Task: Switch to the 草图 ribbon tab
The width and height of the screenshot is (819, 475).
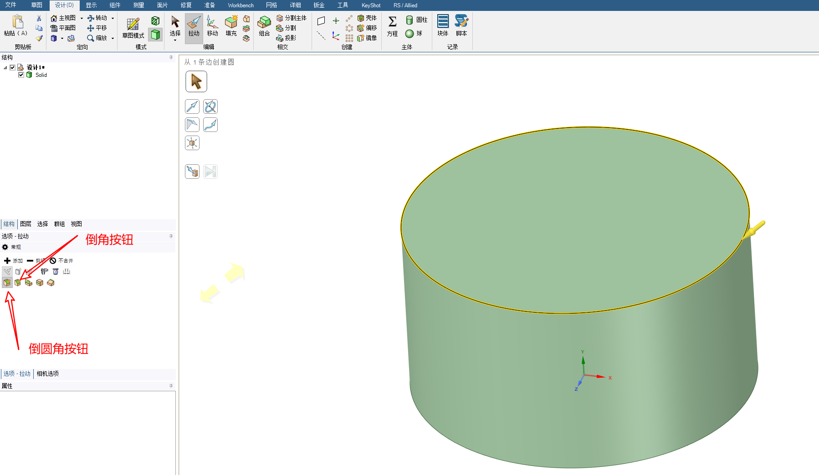Action: [36, 5]
